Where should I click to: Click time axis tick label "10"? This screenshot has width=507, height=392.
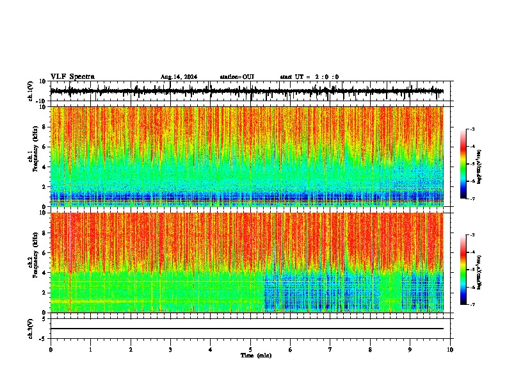pos(450,350)
